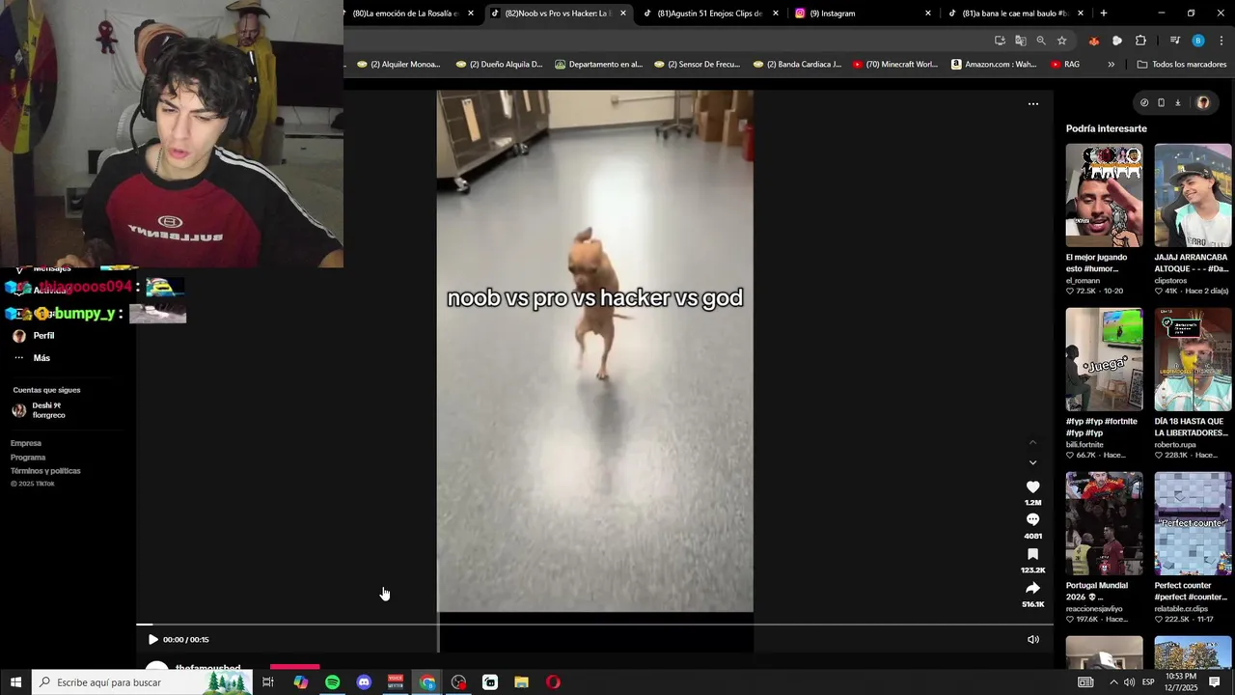Open 'Todos los marcadores' folder

[x=1182, y=65]
